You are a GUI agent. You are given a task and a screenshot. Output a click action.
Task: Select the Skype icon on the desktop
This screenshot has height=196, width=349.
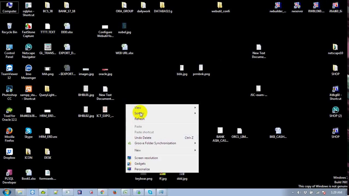point(28,133)
